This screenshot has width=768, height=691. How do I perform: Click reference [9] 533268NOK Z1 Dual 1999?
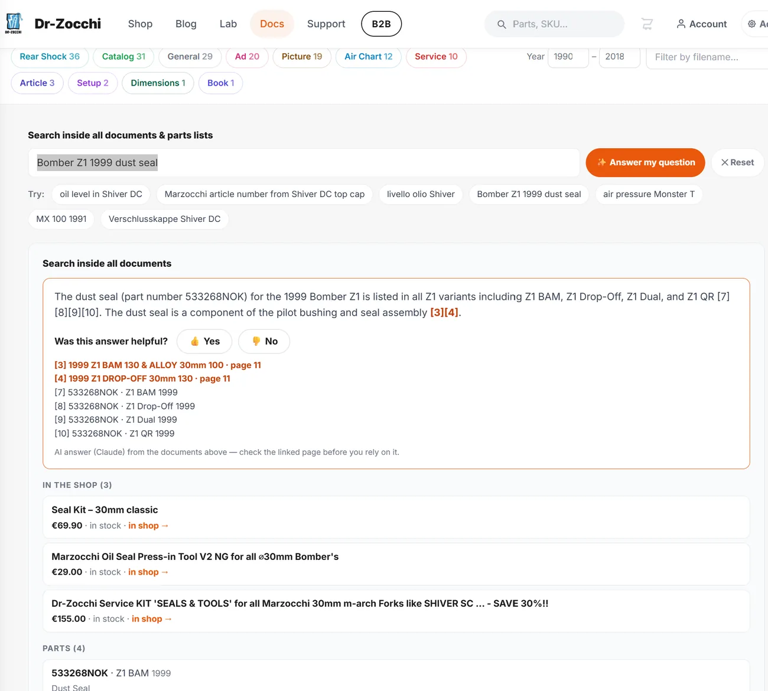(116, 420)
